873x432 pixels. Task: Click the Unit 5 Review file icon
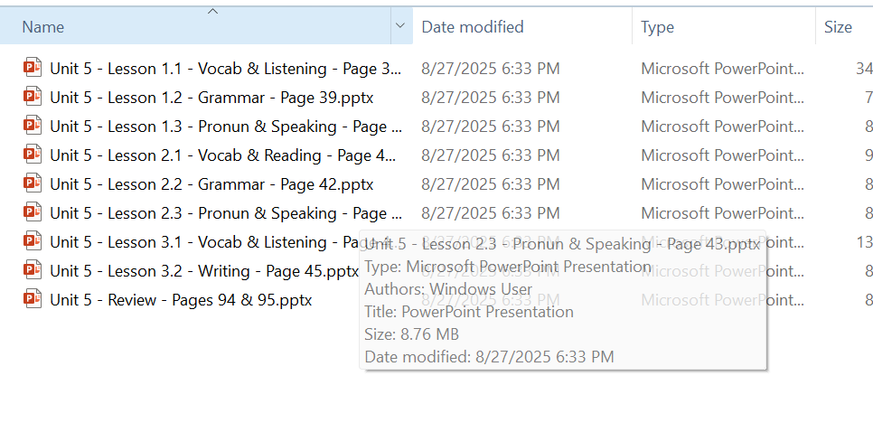click(x=33, y=299)
